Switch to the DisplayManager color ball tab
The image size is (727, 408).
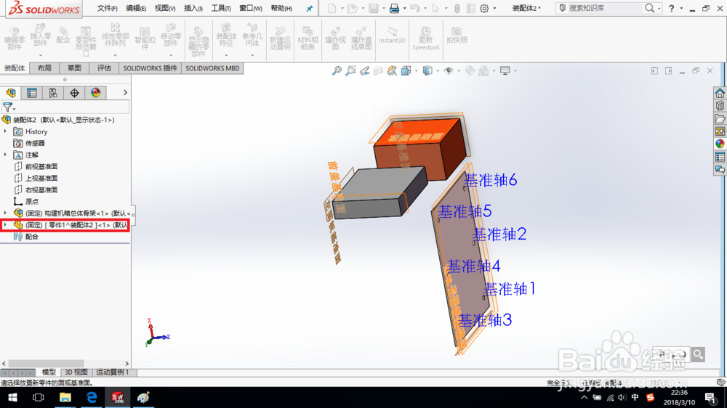point(95,93)
